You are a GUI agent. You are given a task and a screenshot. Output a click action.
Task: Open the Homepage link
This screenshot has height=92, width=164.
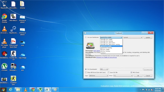pyautogui.click(x=97, y=51)
